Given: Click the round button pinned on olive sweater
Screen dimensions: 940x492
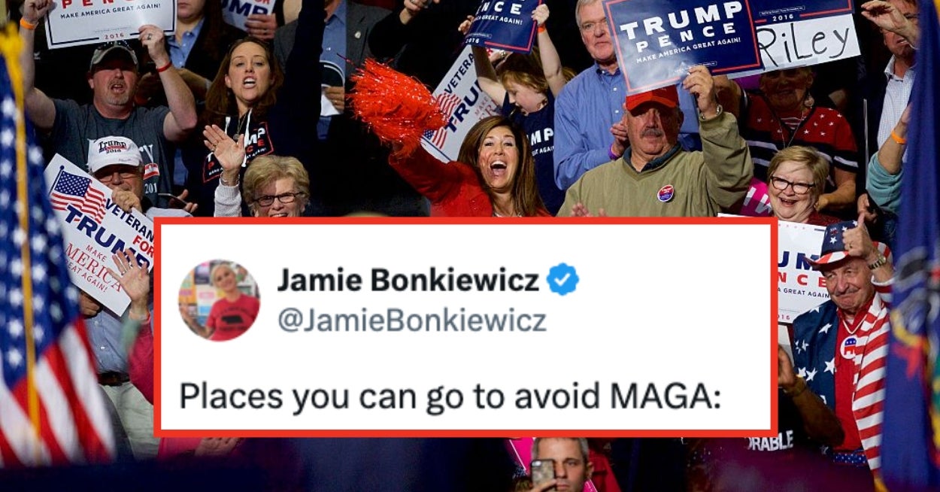Looking at the screenshot, I should (x=666, y=193).
